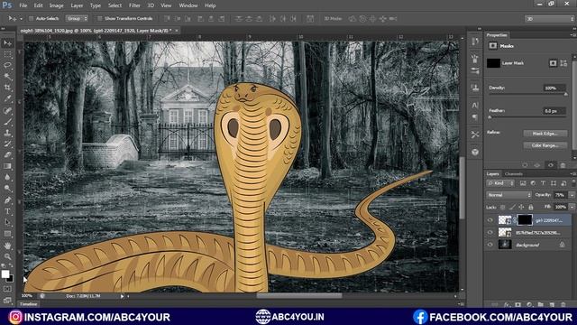Viewport: 577px width, 325px height.
Task: Select the Magic Wand tool
Action: 7,76
